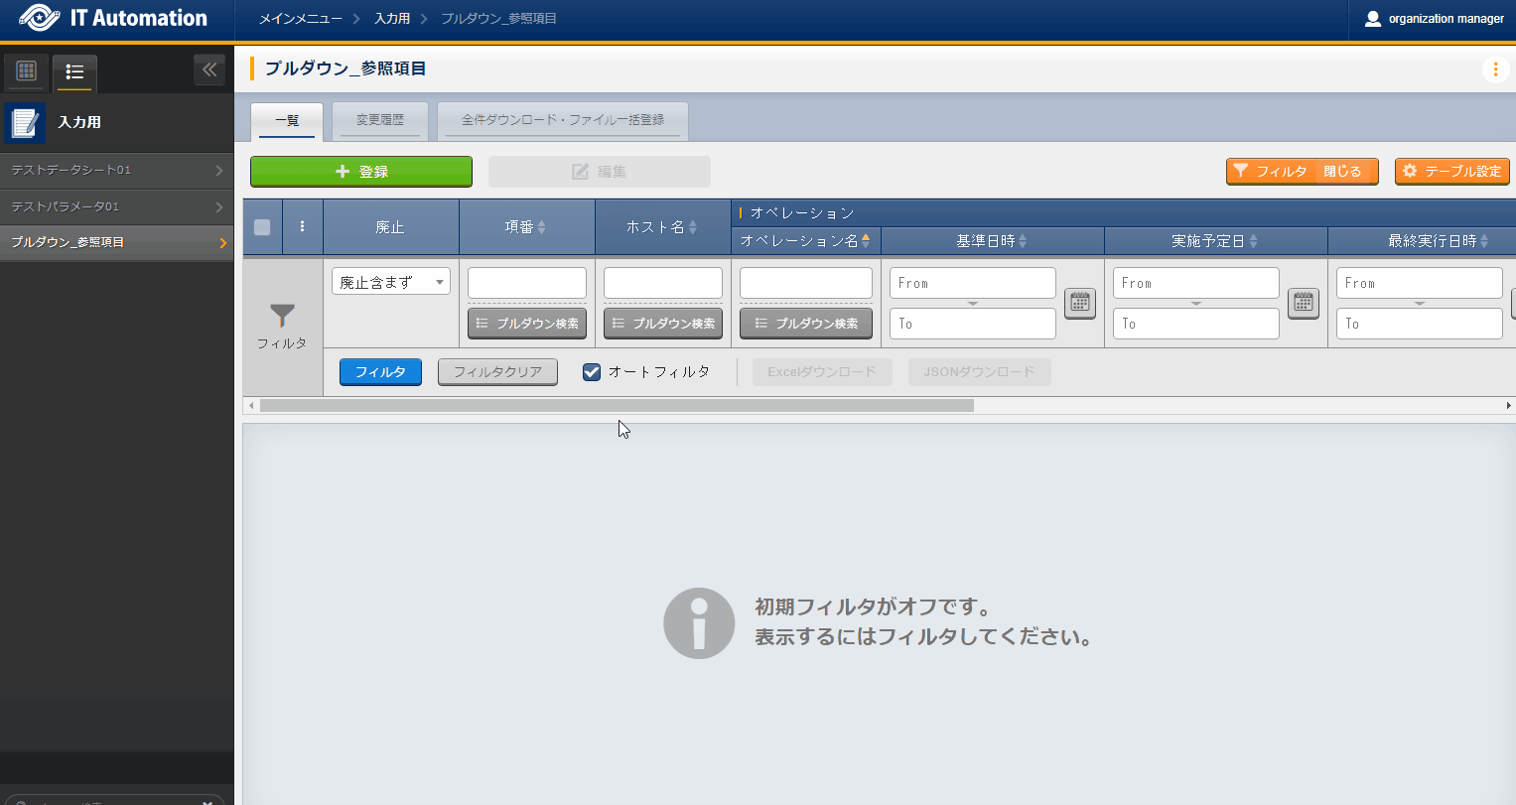Expand the テストデータシート01 sidebar item

tap(116, 170)
